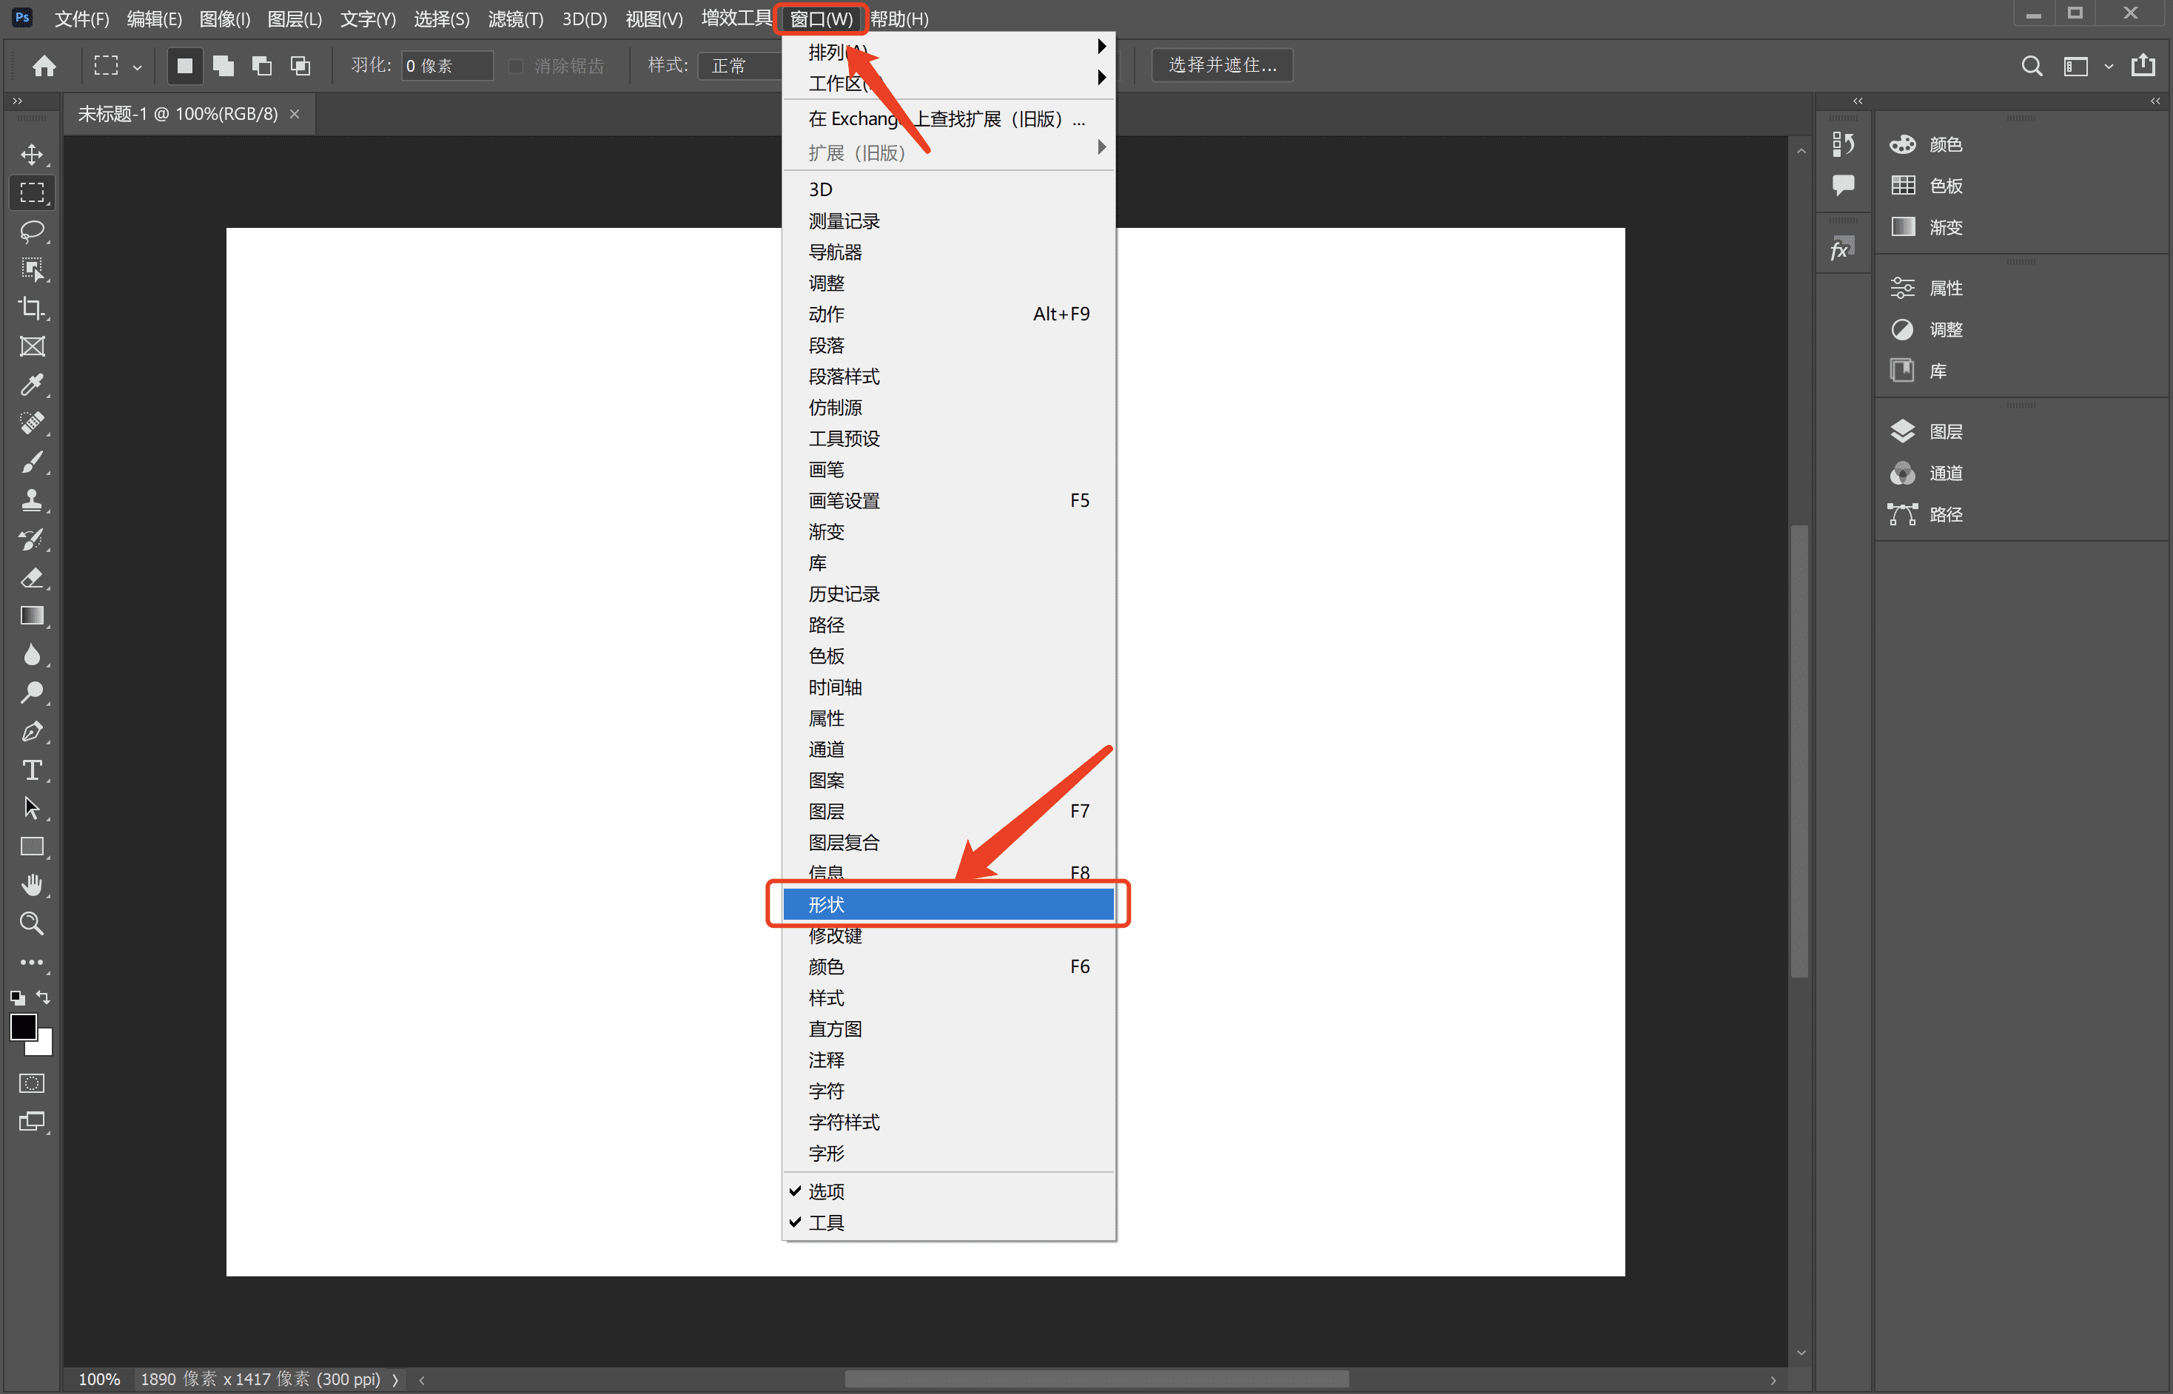Image resolution: width=2173 pixels, height=1394 pixels.
Task: Select the Hand tool
Action: click(x=33, y=885)
